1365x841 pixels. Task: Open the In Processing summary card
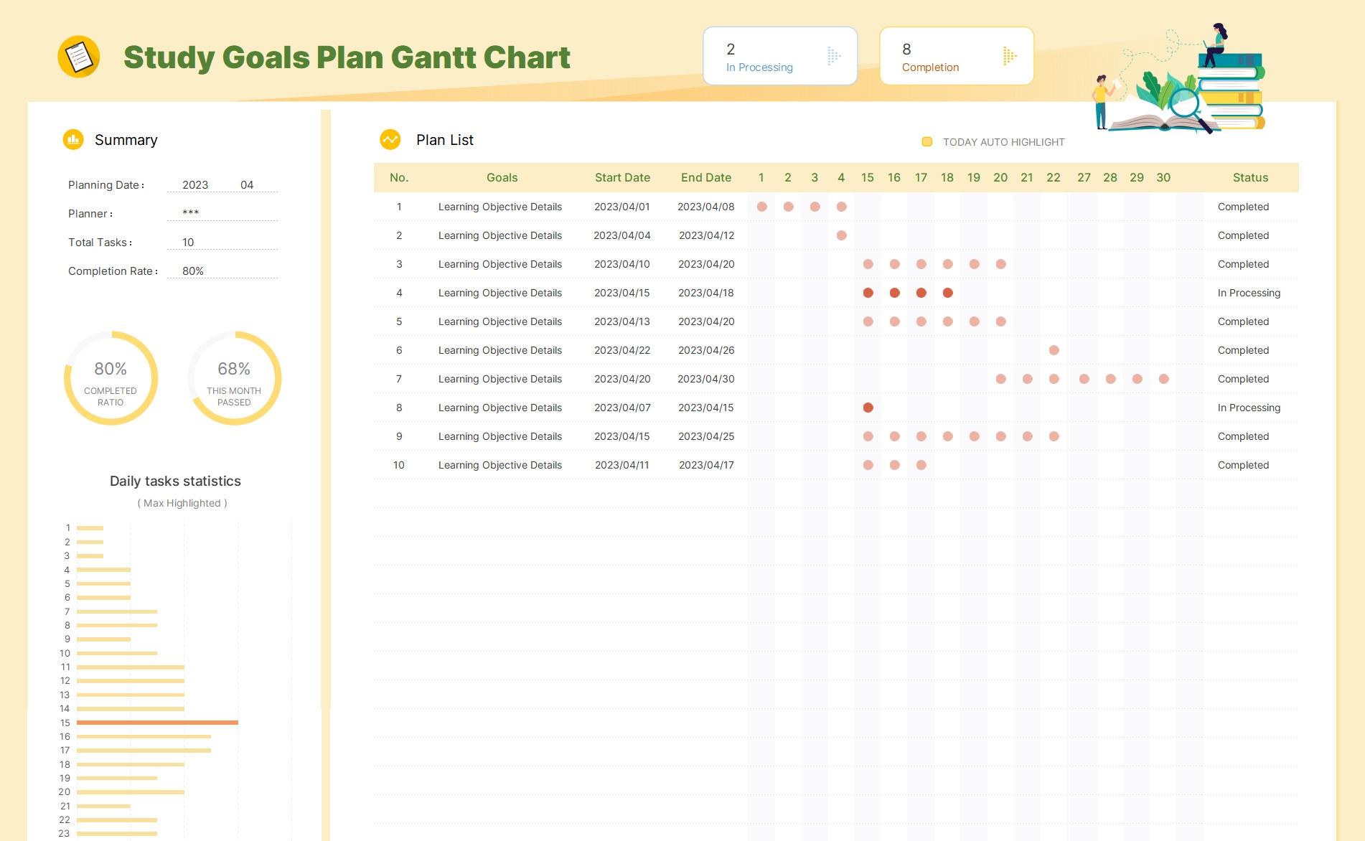point(779,57)
